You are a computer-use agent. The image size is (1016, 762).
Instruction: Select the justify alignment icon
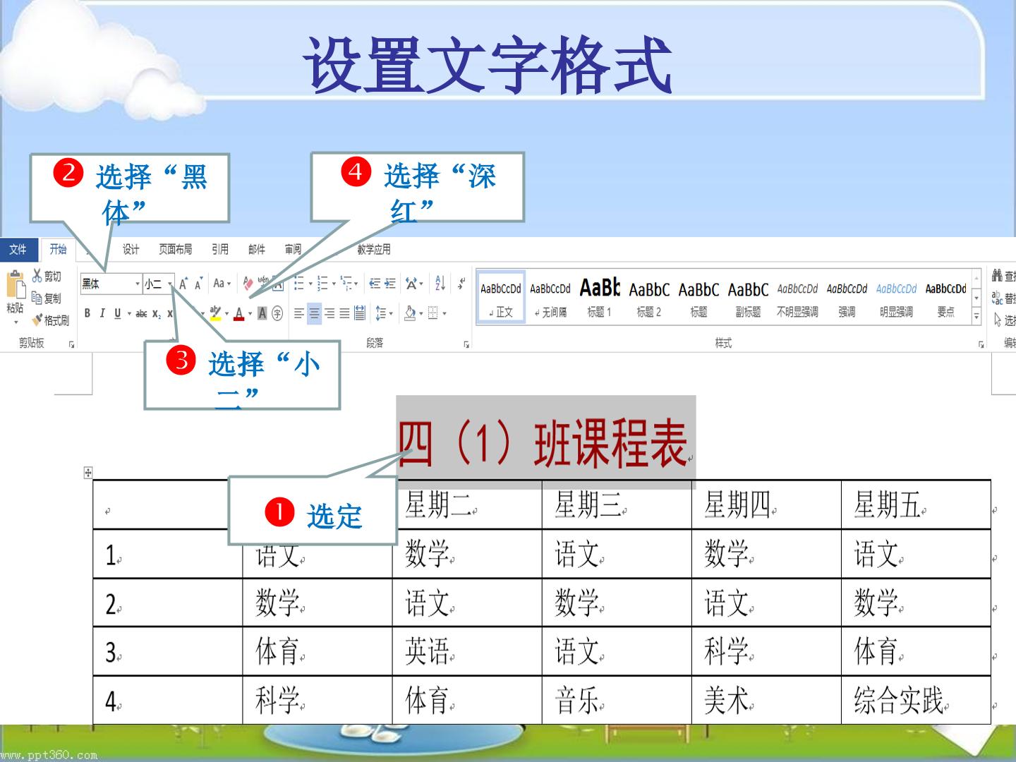tap(344, 313)
